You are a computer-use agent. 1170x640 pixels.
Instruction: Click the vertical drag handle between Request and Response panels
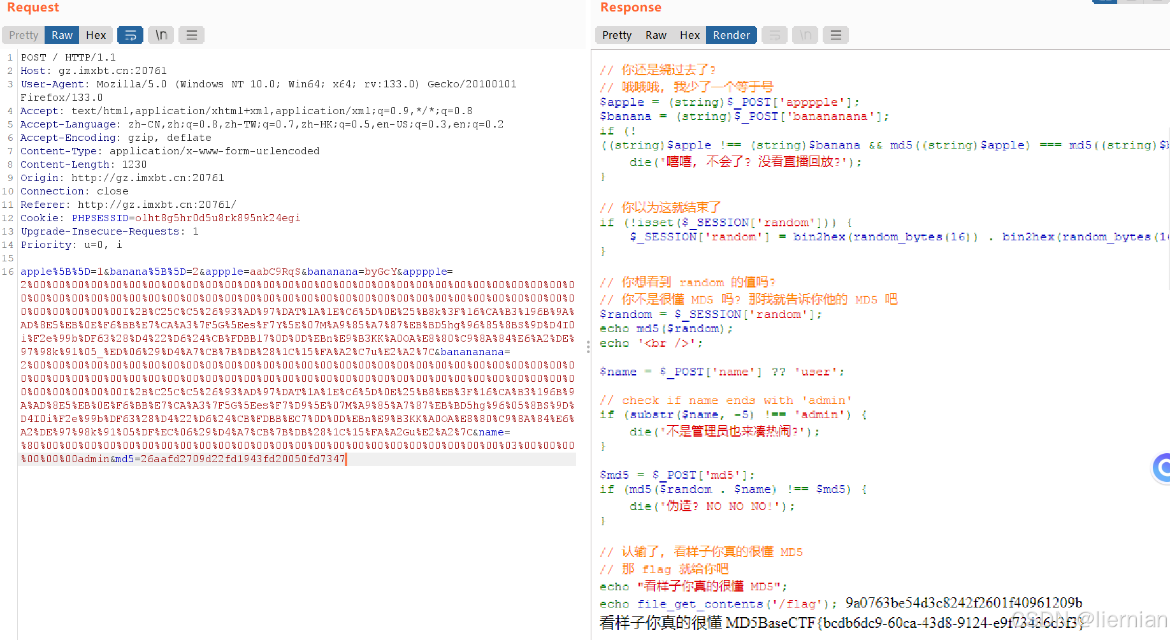point(588,347)
